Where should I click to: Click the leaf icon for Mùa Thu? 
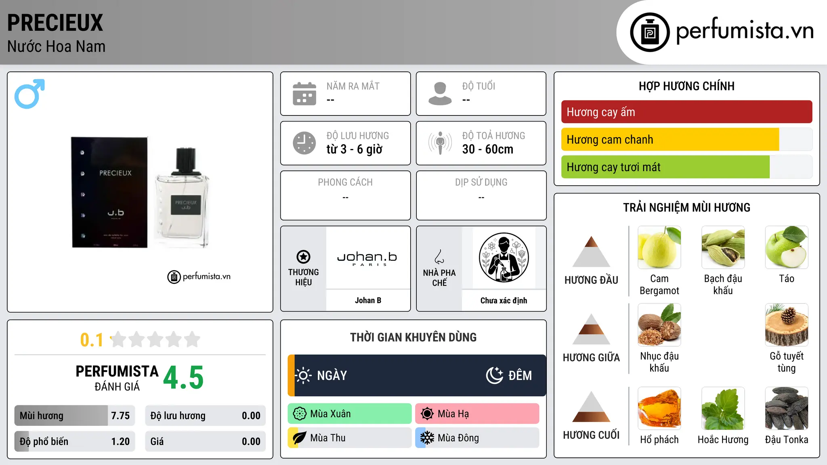click(300, 438)
